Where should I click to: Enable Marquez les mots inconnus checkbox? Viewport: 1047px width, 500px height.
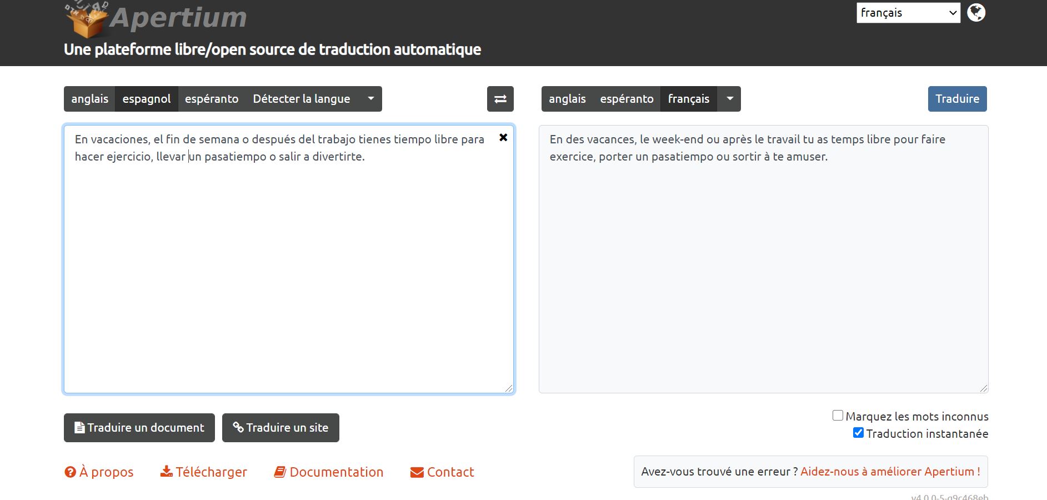838,416
